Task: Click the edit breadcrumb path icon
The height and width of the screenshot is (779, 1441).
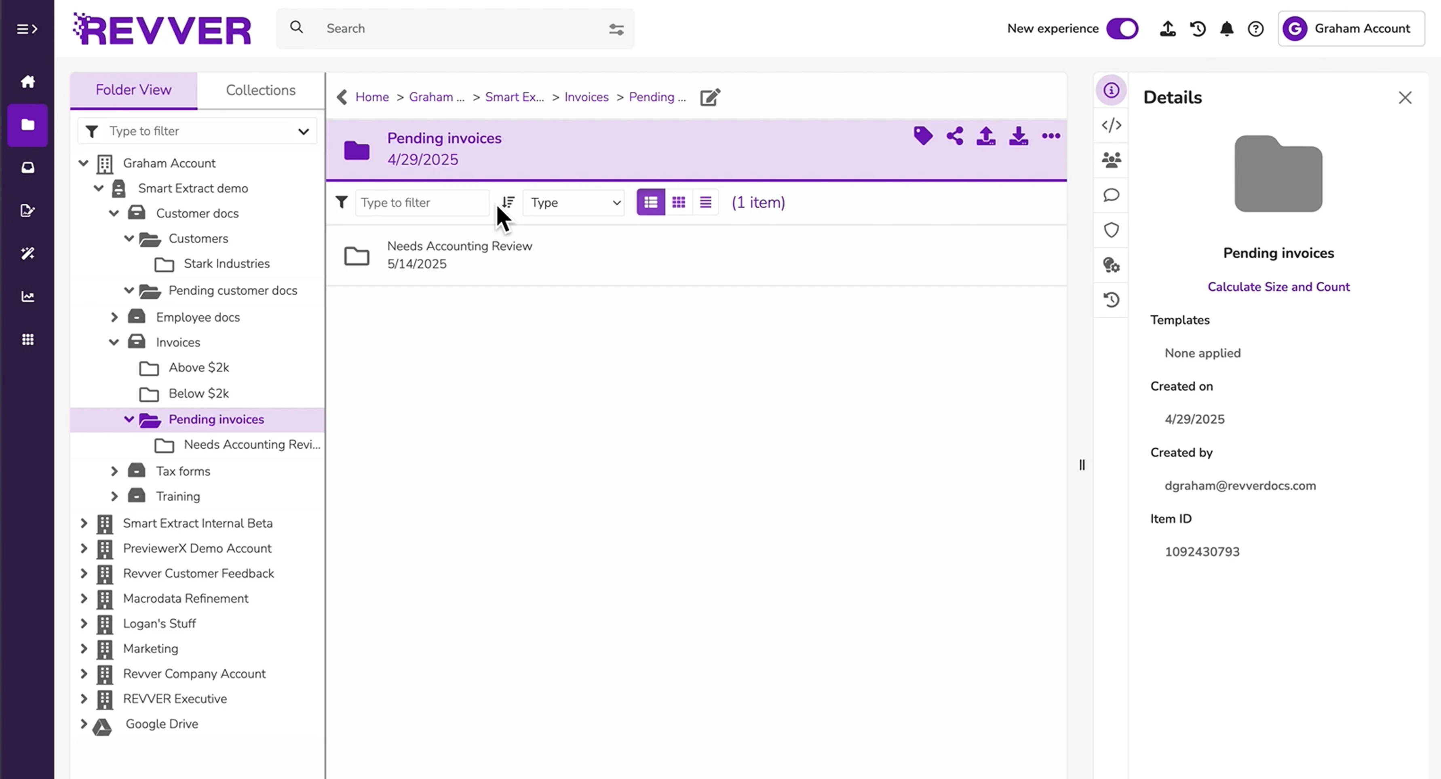Action: click(710, 97)
